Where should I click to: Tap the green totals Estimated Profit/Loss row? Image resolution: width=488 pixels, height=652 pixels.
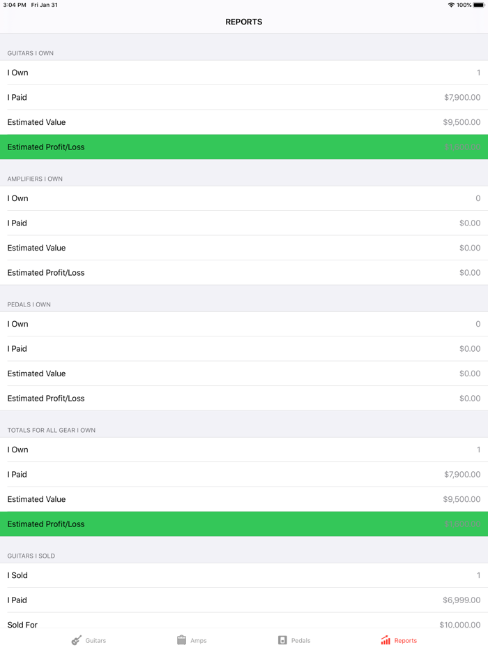pos(244,524)
